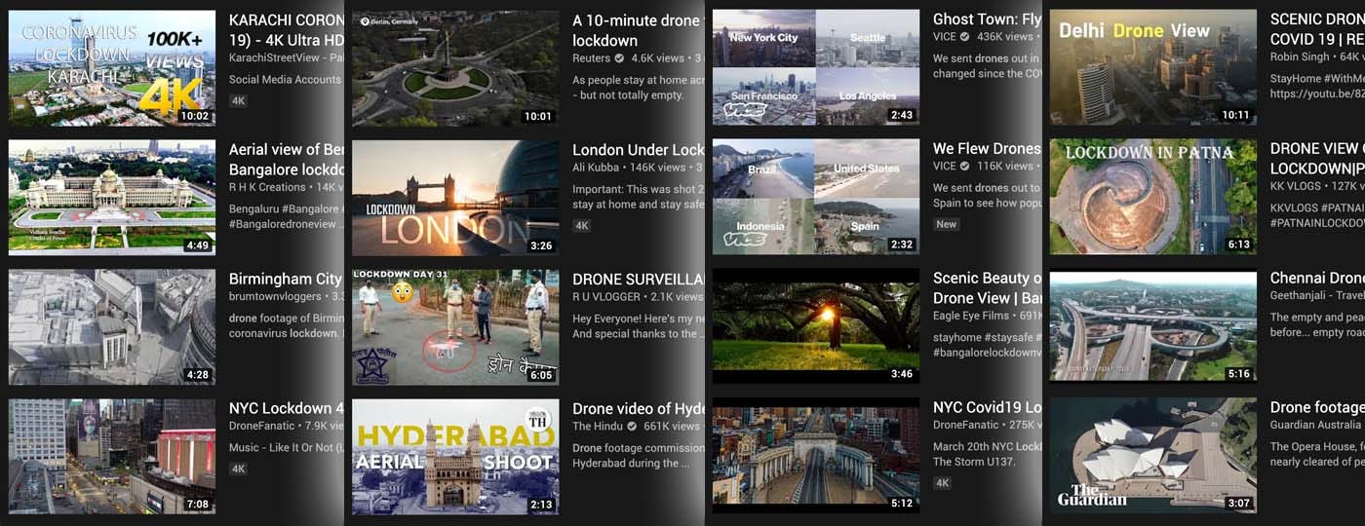The height and width of the screenshot is (526, 1365).
Task: Open sunset tree thumbnail with 3:46 duration
Action: coord(816,326)
